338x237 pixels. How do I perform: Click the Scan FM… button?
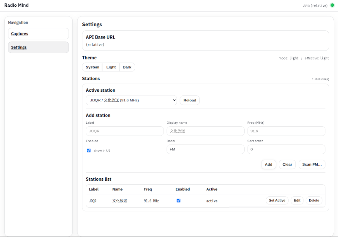tap(312, 164)
